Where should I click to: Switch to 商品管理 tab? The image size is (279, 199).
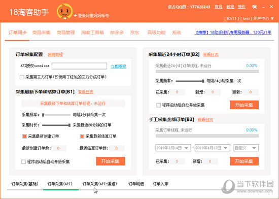(66, 32)
